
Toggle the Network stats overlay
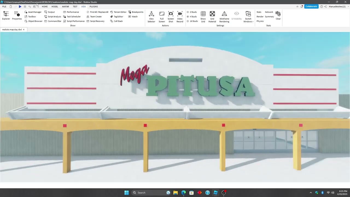coord(269,12)
